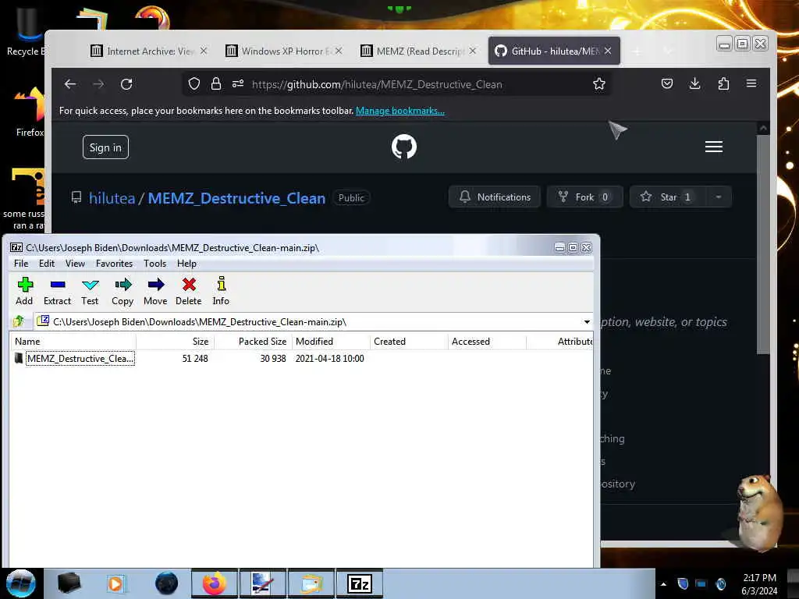Viewport: 799px width, 599px height.
Task: Sort by the Name column header
Action: point(73,342)
